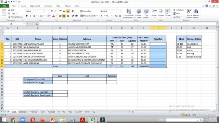219x123 pixels.
Task: Toggle bottom vertical alignment
Action: point(68,11)
